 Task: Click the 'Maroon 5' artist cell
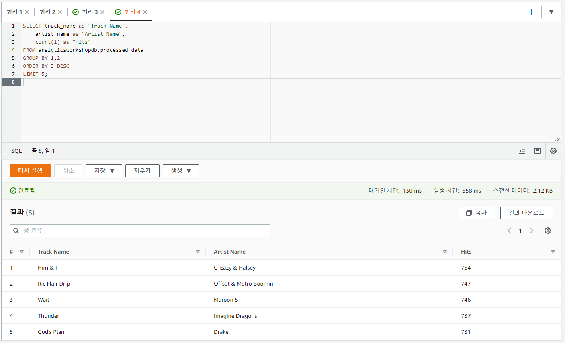[226, 300]
